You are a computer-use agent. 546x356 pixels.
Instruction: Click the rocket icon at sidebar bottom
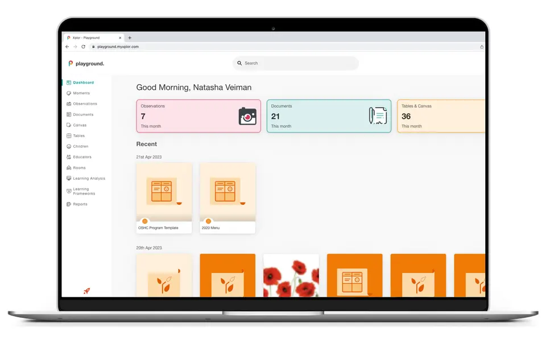pyautogui.click(x=86, y=291)
